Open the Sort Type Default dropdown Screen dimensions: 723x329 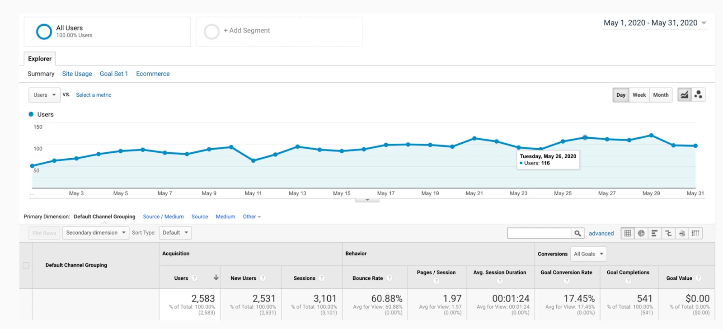click(175, 233)
